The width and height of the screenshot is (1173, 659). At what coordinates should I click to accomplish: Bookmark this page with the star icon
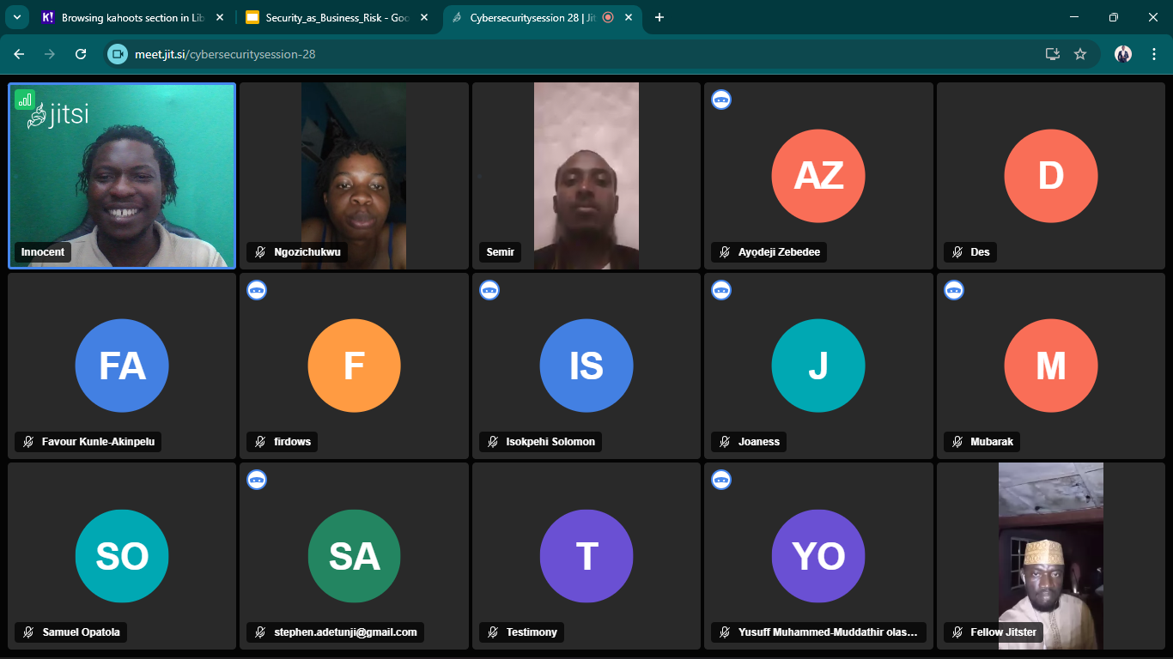[x=1080, y=54]
